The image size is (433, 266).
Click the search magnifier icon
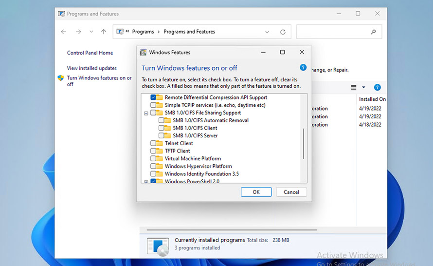(373, 32)
